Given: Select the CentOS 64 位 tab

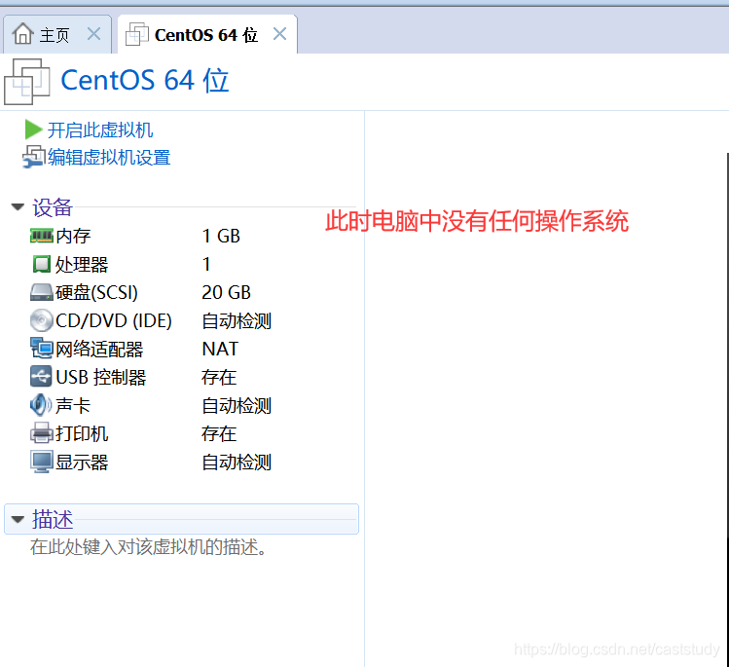Looking at the screenshot, I should [207, 34].
